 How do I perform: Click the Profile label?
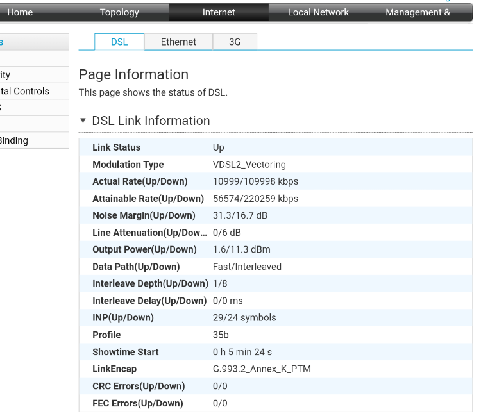click(x=106, y=335)
